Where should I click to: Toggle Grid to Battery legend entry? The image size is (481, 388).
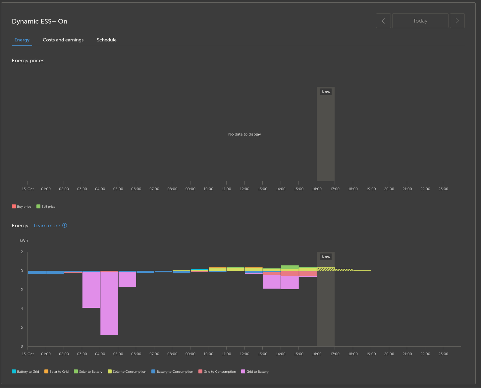[255, 371]
